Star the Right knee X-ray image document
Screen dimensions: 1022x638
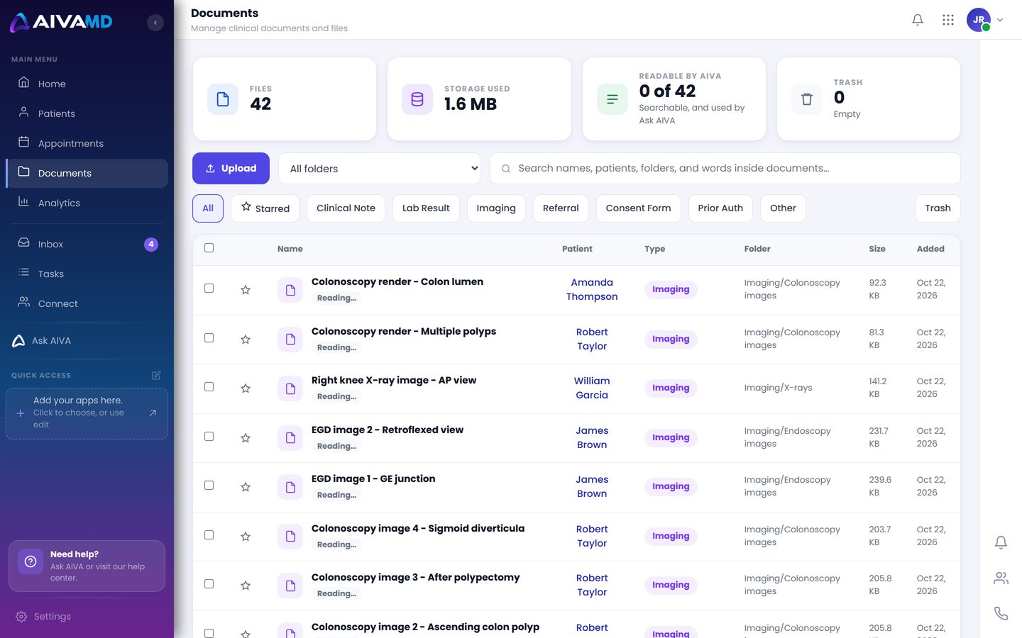pyautogui.click(x=246, y=388)
